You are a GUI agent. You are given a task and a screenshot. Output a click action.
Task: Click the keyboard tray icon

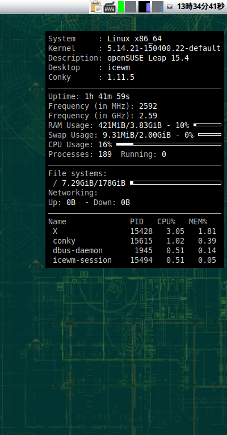coord(110,7)
